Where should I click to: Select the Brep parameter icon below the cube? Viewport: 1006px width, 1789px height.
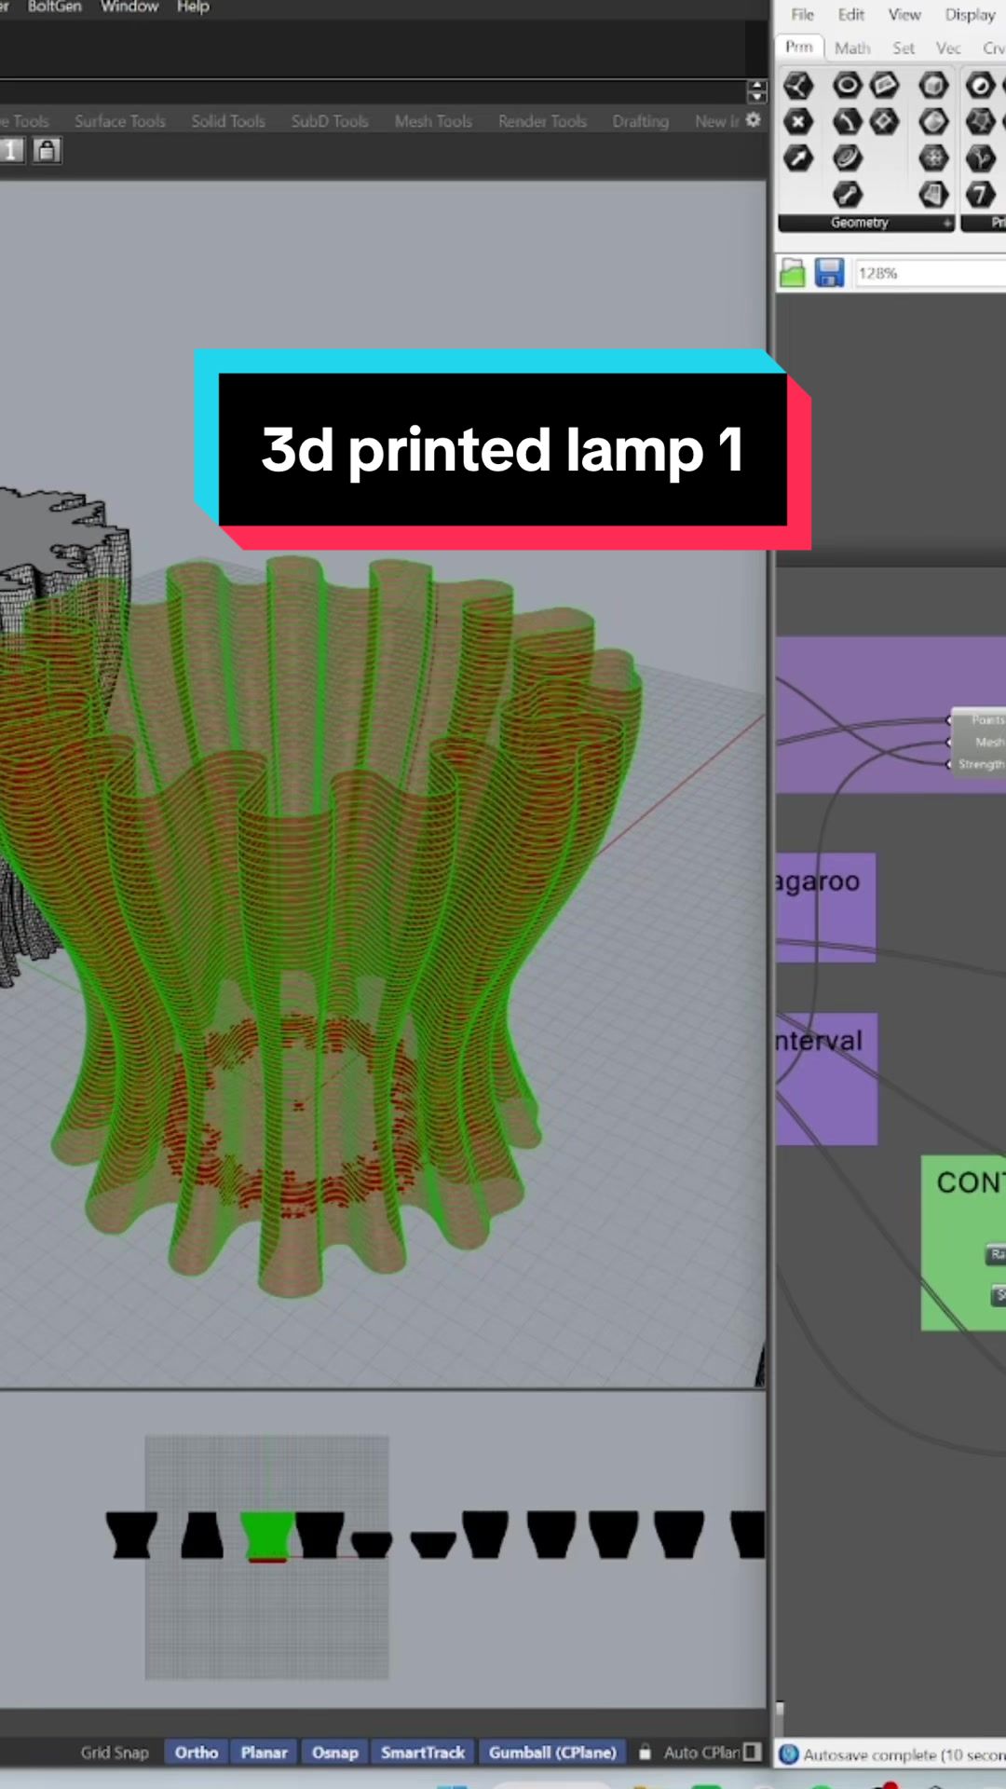tap(933, 122)
